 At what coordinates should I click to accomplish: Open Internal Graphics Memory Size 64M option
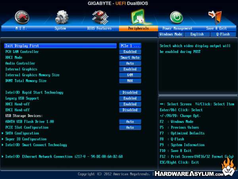click(130, 75)
